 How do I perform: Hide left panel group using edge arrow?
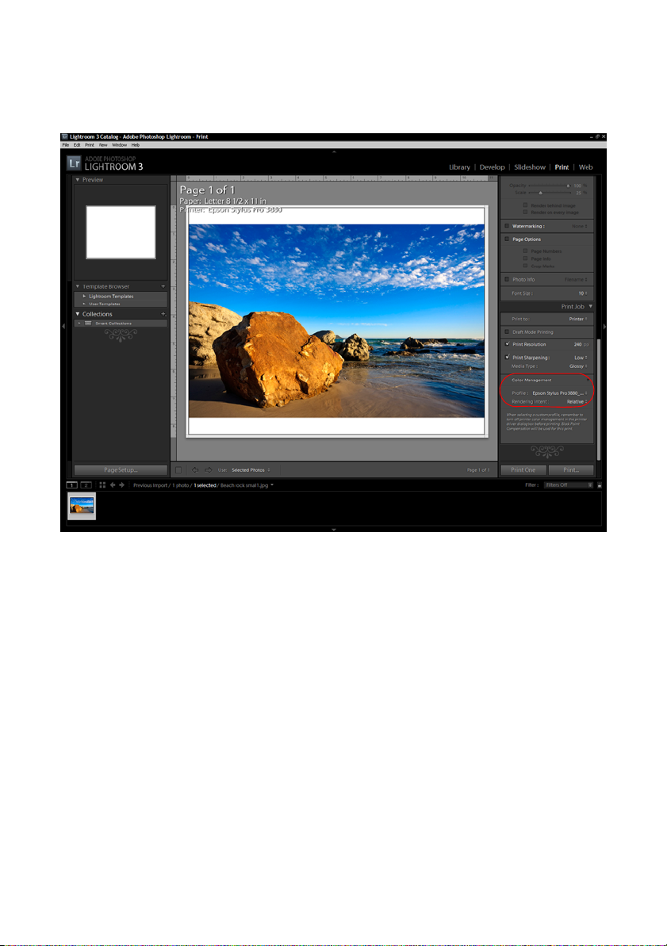(x=63, y=327)
